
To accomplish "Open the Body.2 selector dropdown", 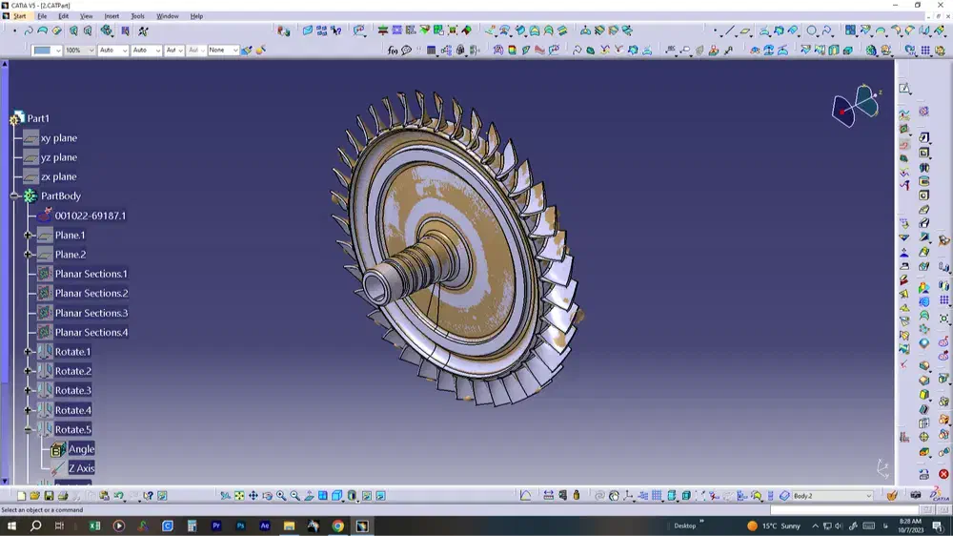I will point(868,496).
